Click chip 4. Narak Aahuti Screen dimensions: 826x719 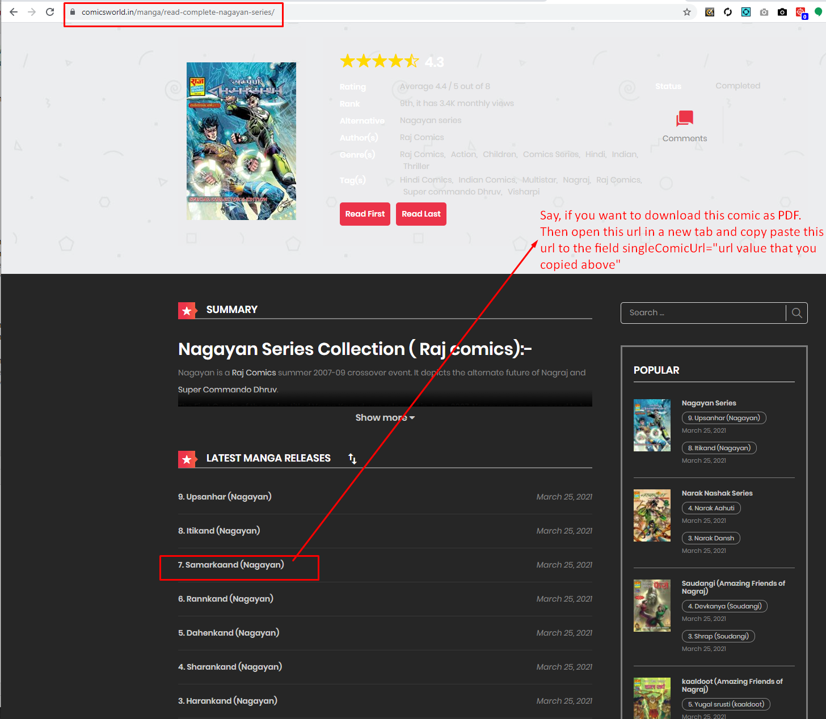point(711,508)
